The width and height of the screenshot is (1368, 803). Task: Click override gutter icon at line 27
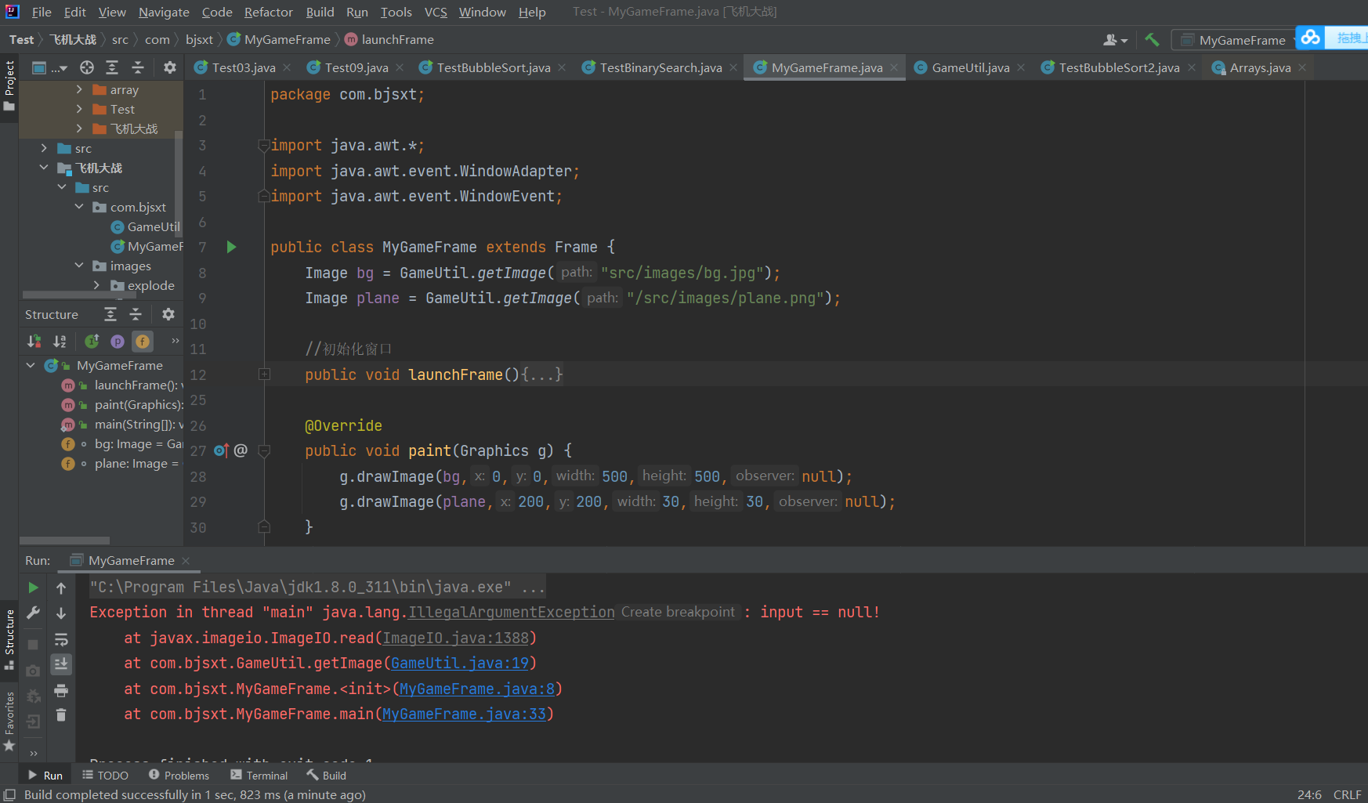221,450
